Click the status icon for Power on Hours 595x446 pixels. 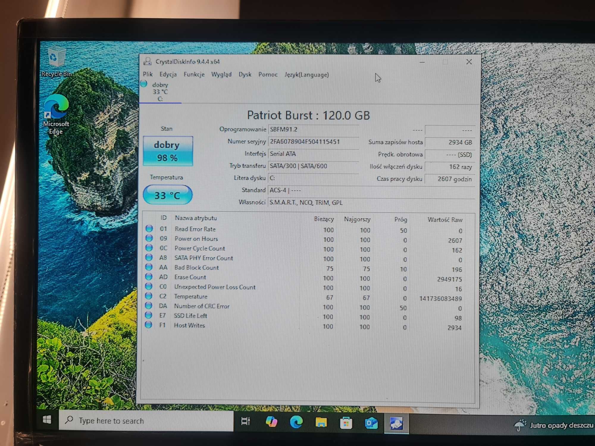tap(149, 238)
